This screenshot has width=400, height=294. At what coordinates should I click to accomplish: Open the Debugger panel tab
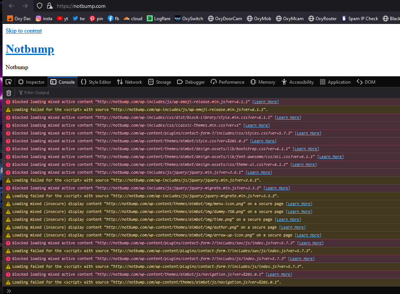(191, 82)
